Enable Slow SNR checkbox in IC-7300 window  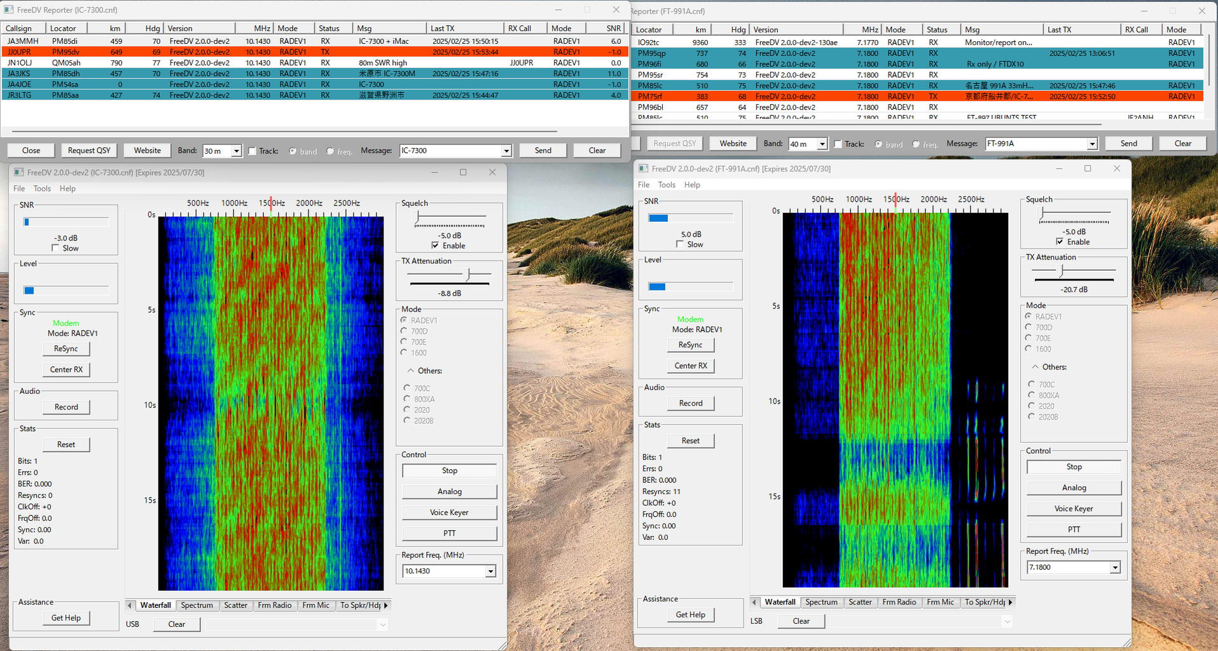coord(55,248)
